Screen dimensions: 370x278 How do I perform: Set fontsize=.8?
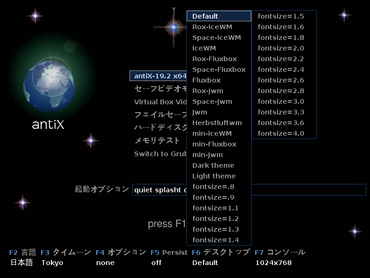pyautogui.click(x=219, y=187)
